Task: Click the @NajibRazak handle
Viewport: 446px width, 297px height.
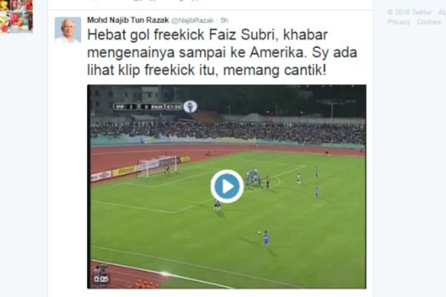Action: [x=192, y=20]
